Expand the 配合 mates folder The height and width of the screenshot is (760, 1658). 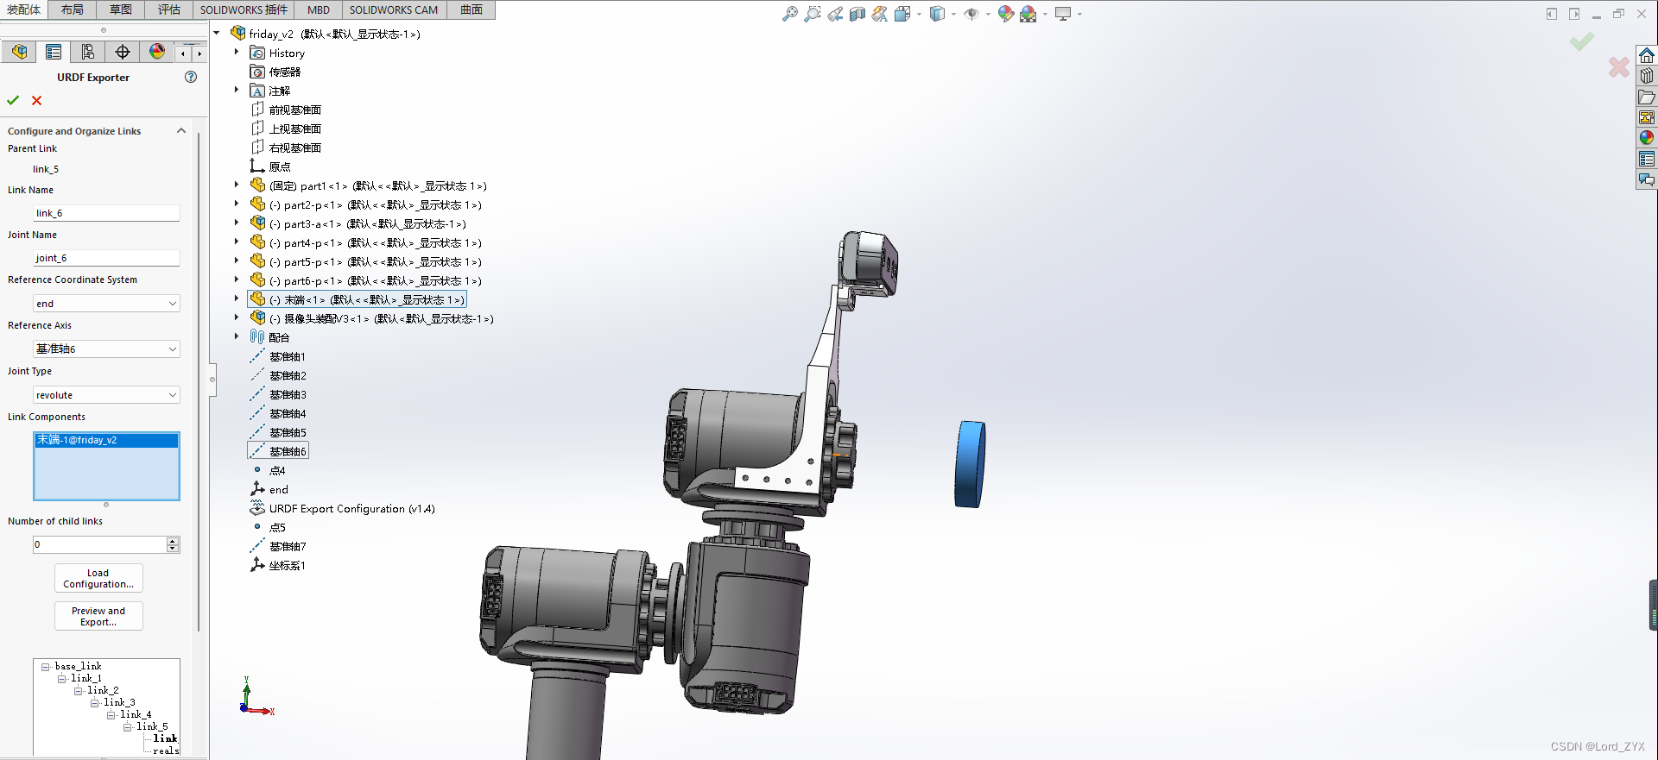[x=237, y=336]
